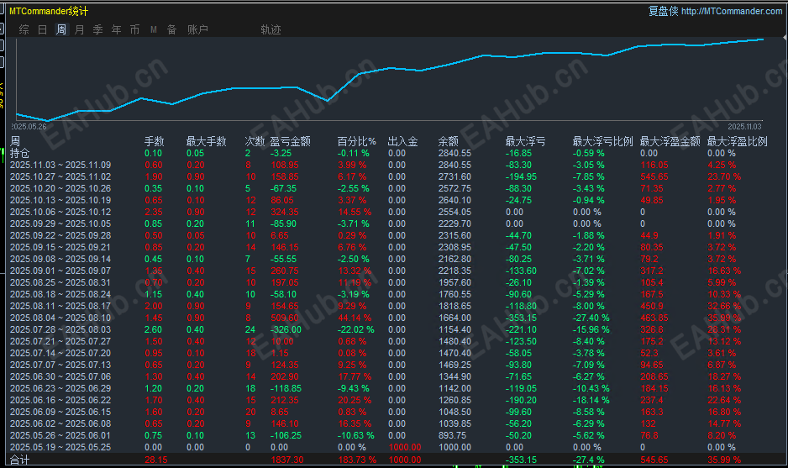
Task: Click the 2025.11.03 chart end date label
Action: 744,127
